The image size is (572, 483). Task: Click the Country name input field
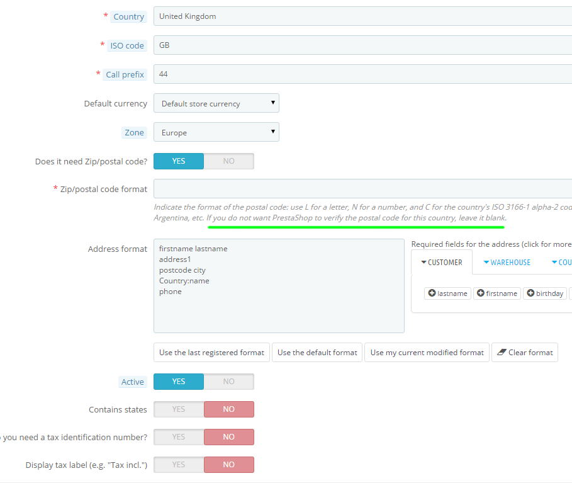click(x=362, y=16)
